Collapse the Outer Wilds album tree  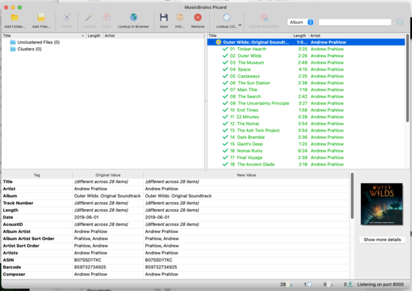coord(211,42)
